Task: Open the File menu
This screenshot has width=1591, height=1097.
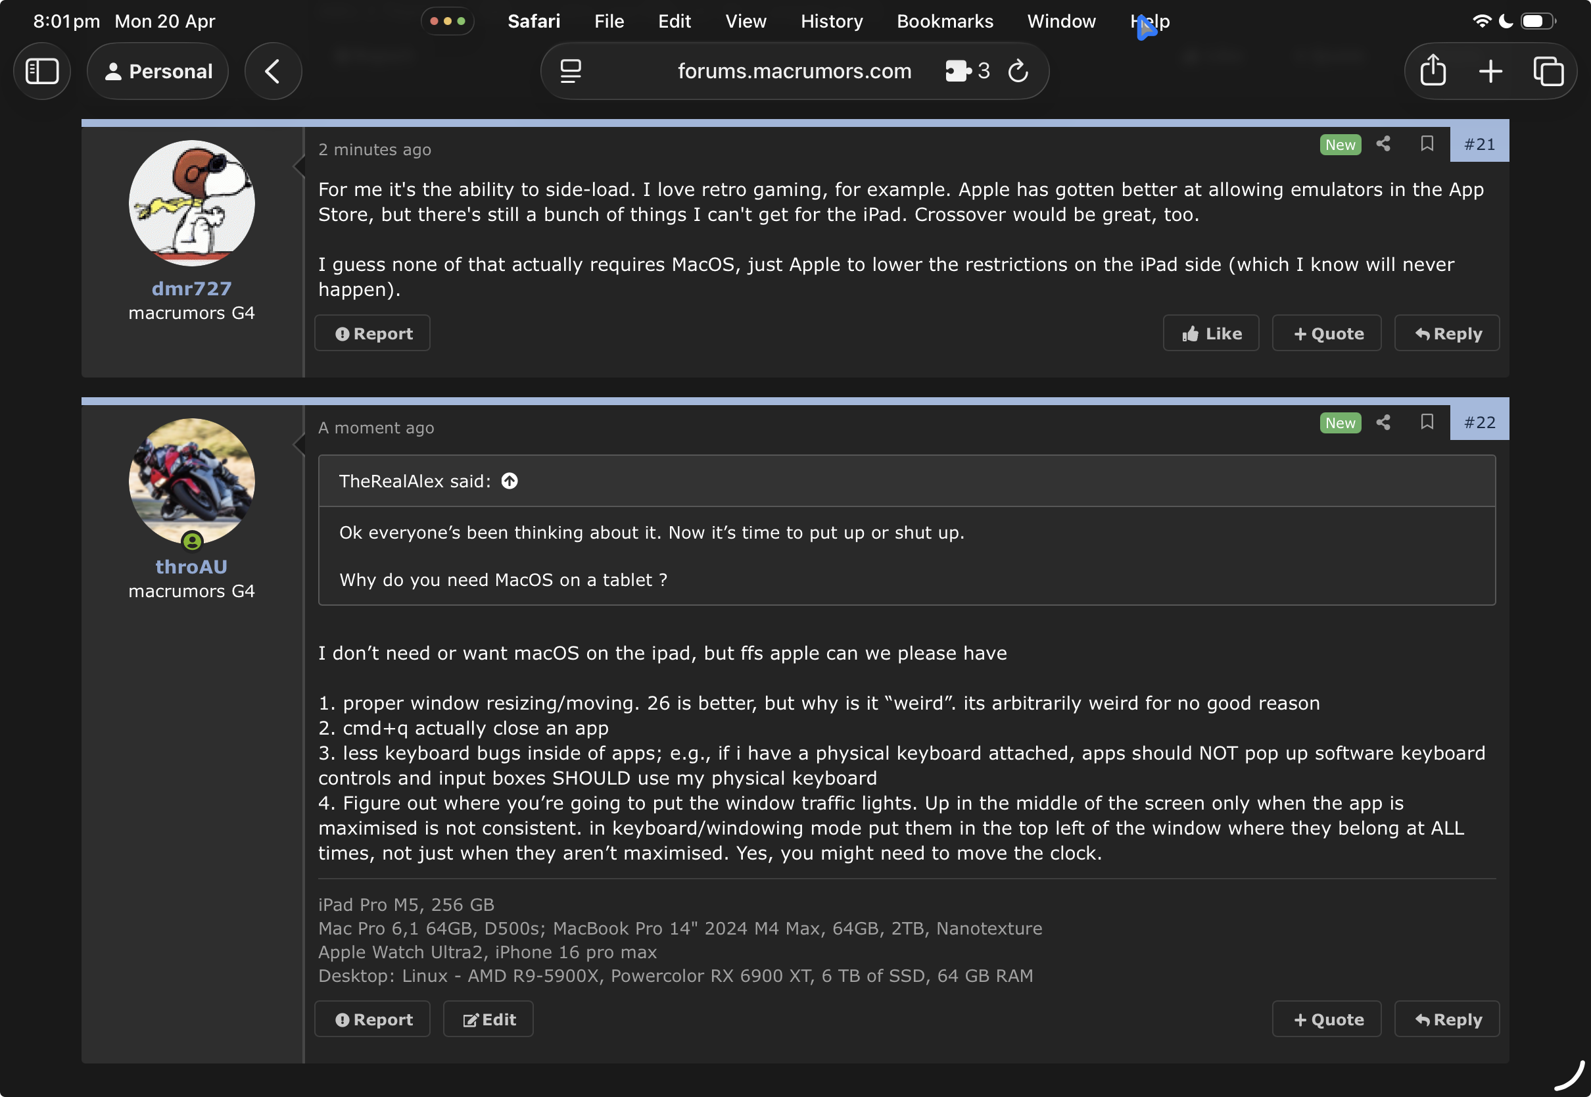Action: click(x=609, y=21)
